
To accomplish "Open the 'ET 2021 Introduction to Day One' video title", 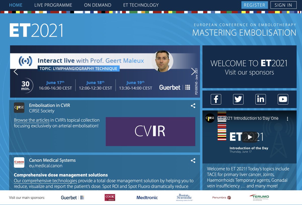I will [248, 118].
